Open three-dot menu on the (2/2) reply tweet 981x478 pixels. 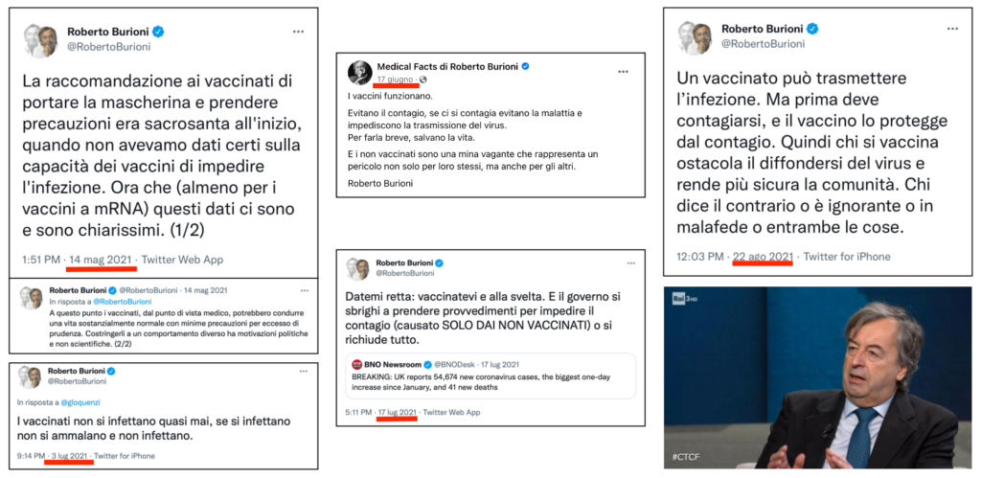point(305,290)
